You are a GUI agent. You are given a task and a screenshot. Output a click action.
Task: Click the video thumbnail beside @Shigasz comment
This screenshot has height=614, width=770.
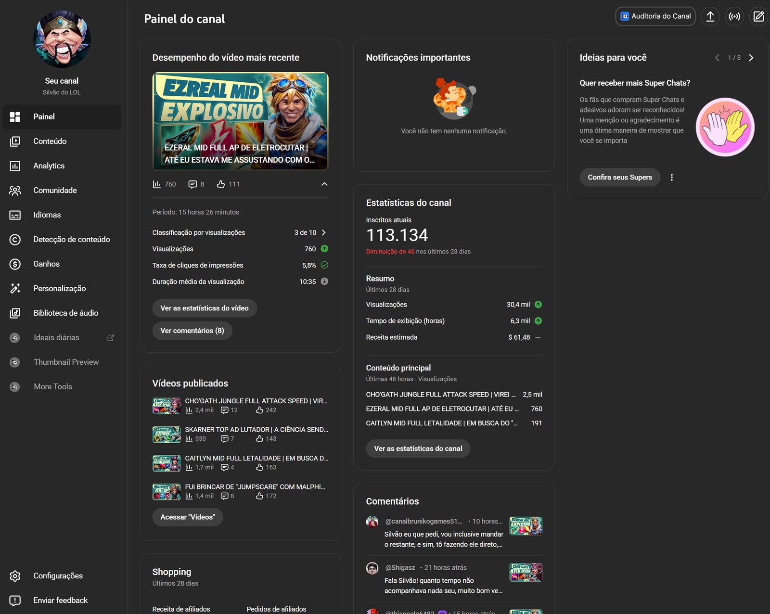[526, 573]
